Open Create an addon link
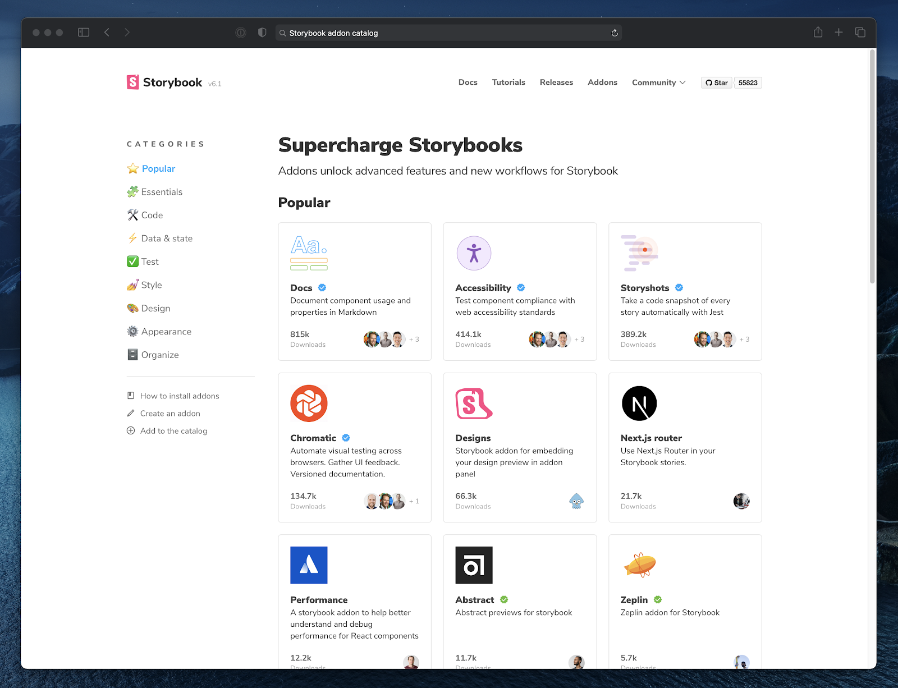Viewport: 898px width, 688px height. 163,413
